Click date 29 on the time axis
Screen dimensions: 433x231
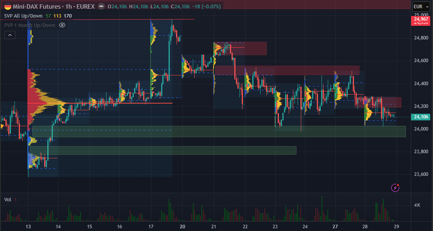coord(397,226)
